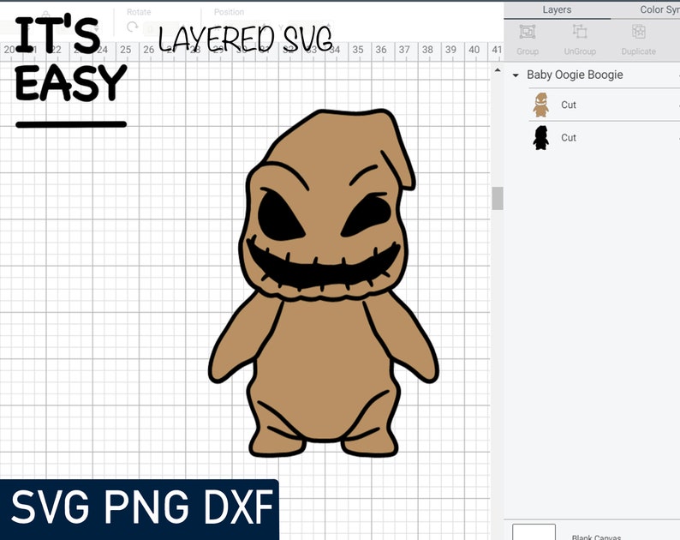This screenshot has height=540, width=680.
Task: Click the Duplicate icon
Action: (638, 32)
